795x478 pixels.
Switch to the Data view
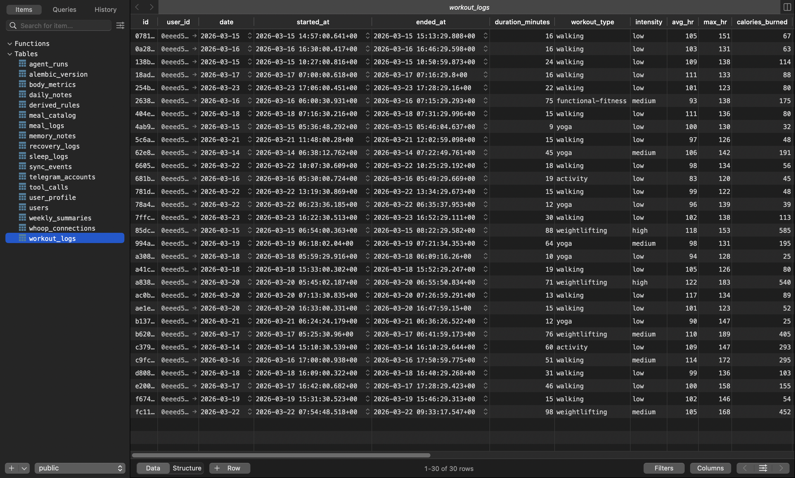click(x=153, y=468)
